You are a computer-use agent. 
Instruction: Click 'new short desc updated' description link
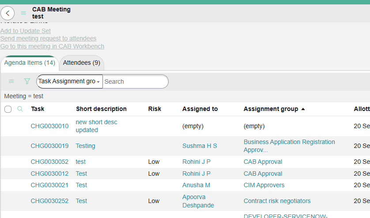[96, 126]
